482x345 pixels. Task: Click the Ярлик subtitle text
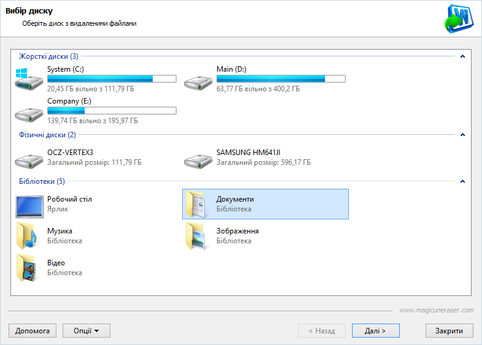click(x=58, y=209)
